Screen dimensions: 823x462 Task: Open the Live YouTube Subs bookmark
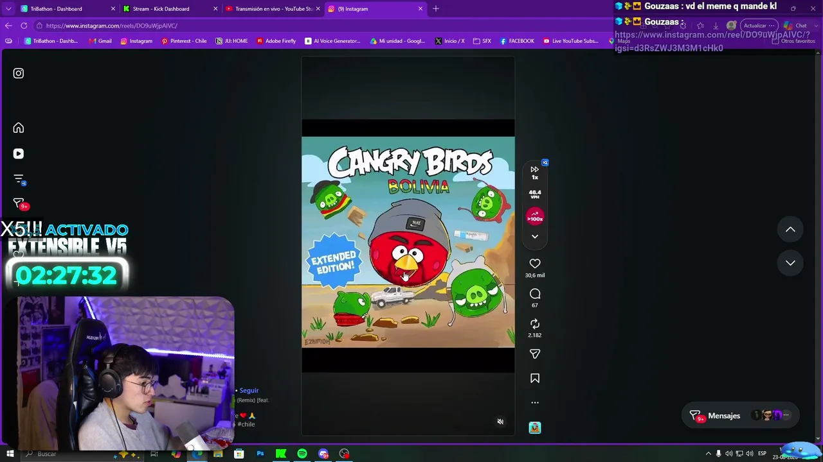571,41
